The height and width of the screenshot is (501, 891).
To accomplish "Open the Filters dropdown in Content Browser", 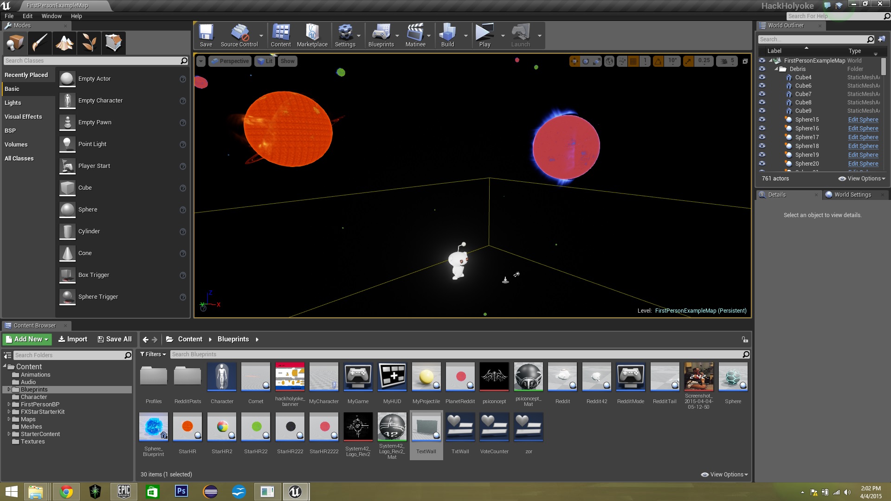I will click(153, 354).
